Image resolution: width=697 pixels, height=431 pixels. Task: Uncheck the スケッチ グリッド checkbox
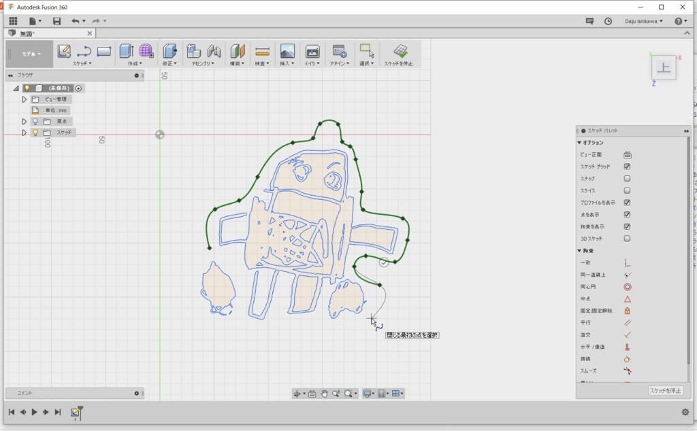627,167
